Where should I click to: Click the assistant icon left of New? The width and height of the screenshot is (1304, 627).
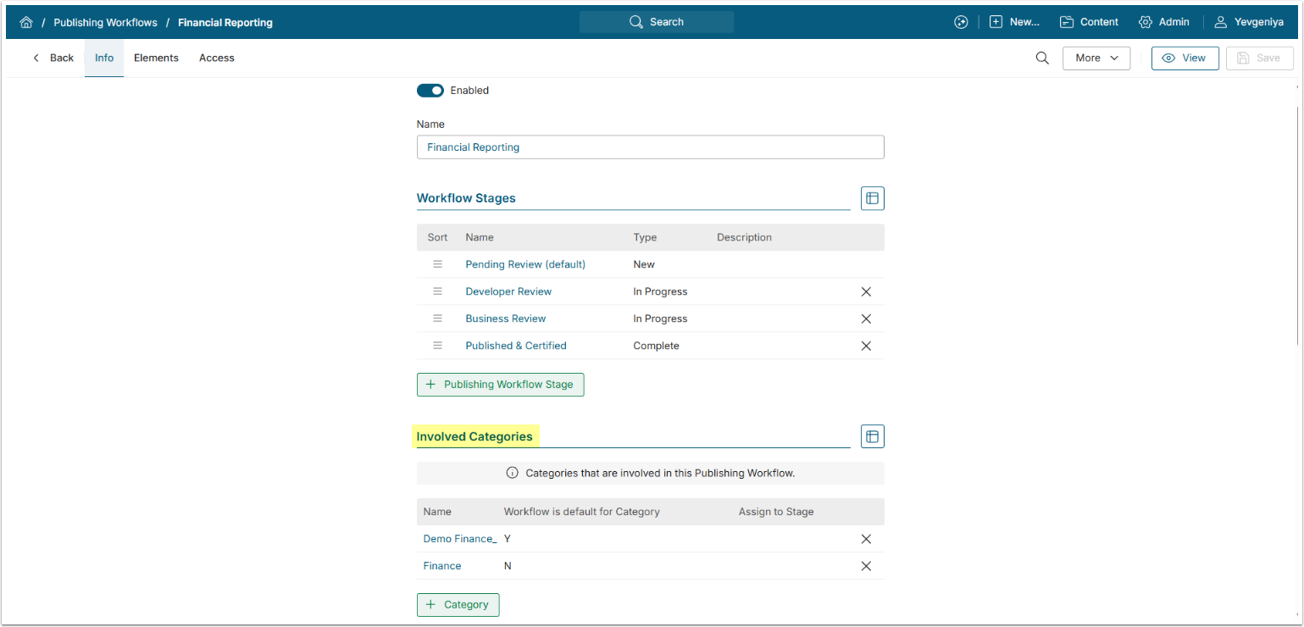[x=961, y=22]
